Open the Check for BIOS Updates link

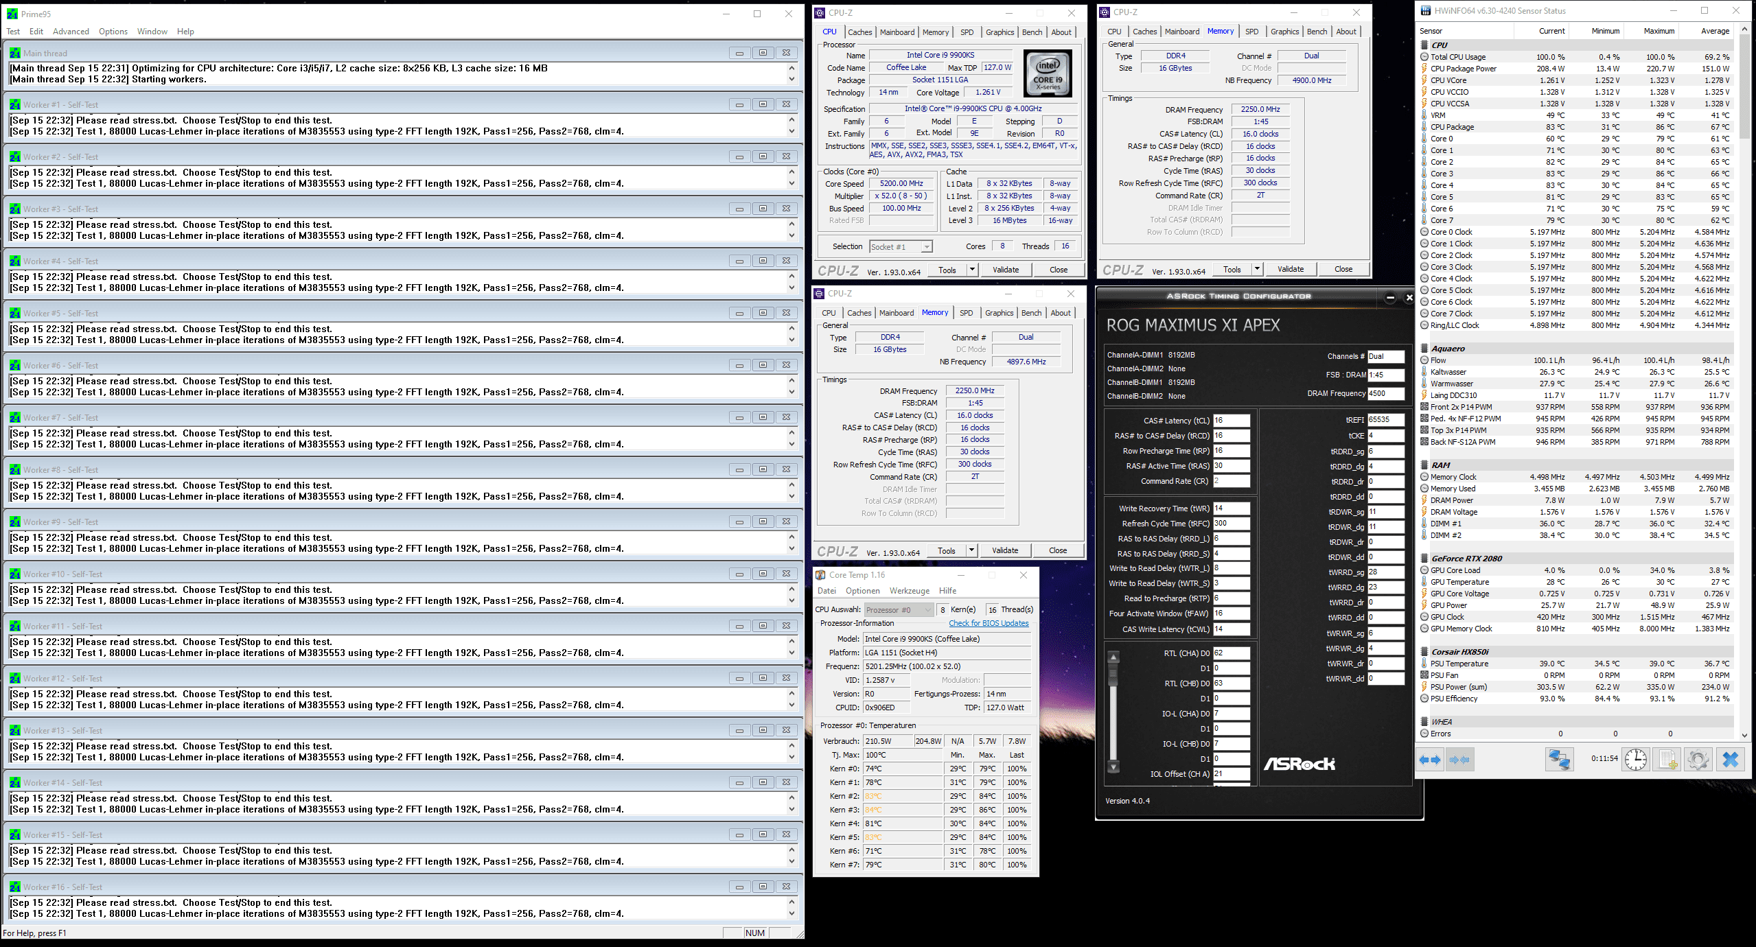(x=989, y=623)
